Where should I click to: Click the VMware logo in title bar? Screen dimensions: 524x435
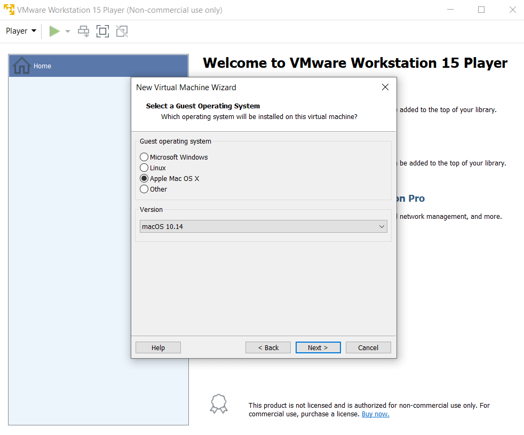[9, 10]
